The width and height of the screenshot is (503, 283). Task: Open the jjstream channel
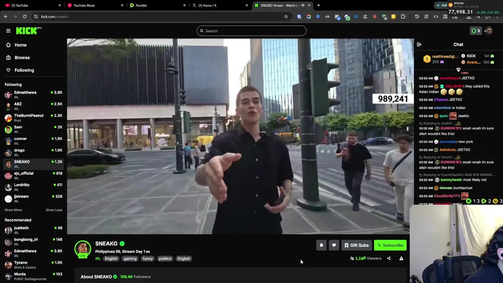click(33, 198)
